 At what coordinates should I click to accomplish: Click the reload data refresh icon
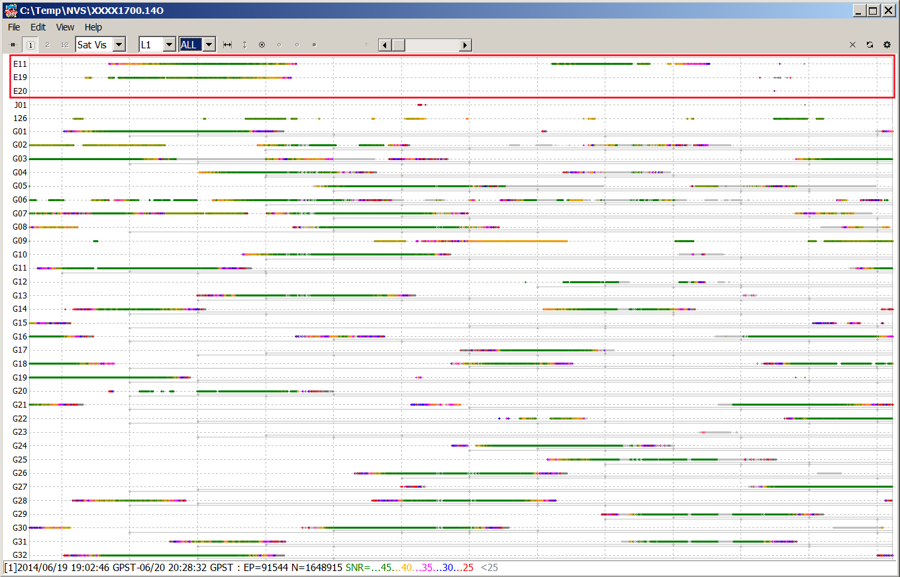coord(870,45)
